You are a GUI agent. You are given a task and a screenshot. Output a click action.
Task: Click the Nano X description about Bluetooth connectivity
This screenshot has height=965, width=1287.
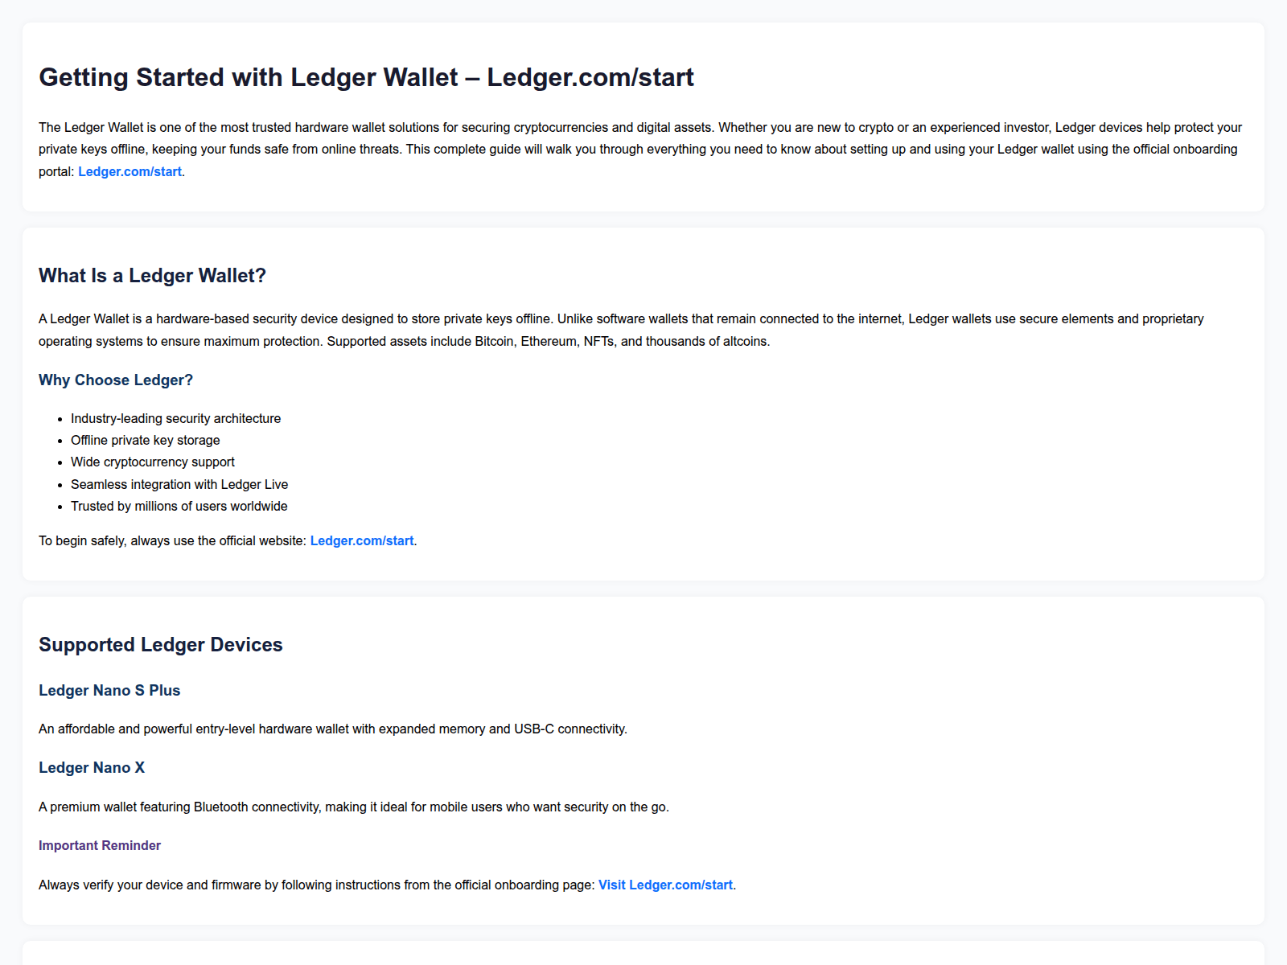[354, 807]
